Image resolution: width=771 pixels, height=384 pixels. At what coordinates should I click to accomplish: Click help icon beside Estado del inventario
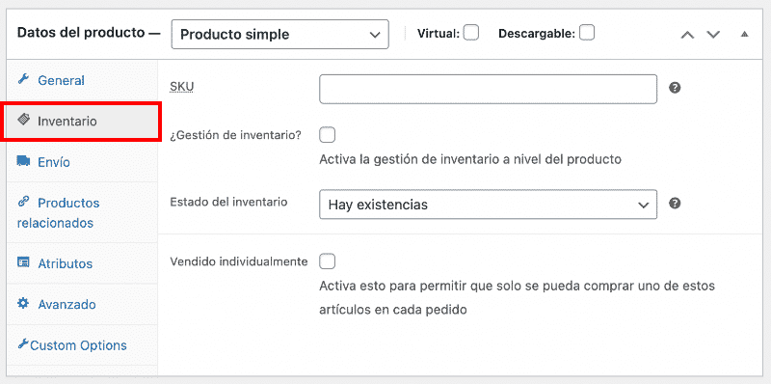tap(676, 204)
